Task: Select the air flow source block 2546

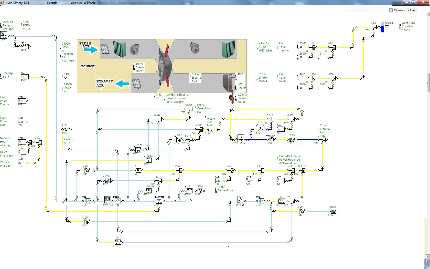Action: pos(241,200)
